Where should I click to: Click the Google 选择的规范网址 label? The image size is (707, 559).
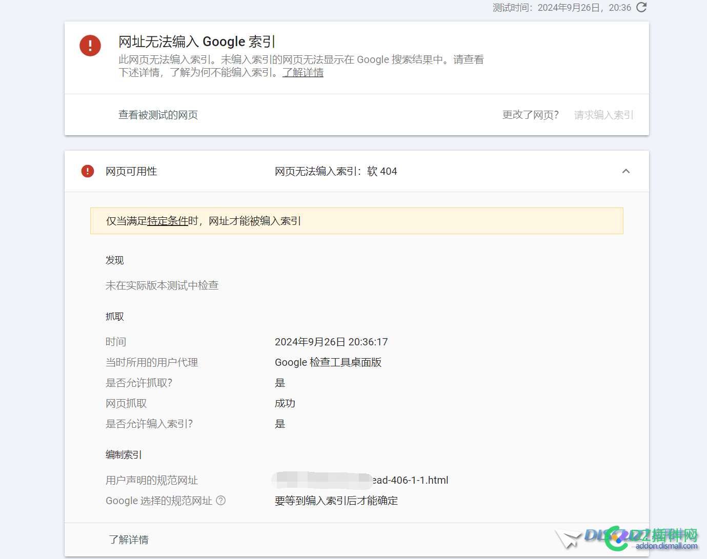click(159, 501)
